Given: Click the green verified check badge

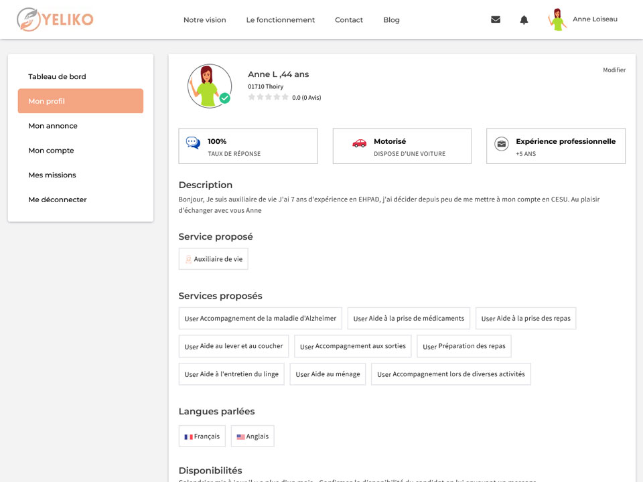Looking at the screenshot, I should pos(224,98).
